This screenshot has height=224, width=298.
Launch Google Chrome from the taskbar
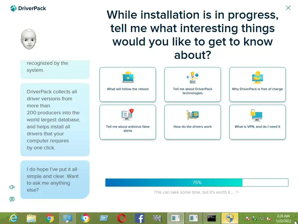click(x=49, y=218)
